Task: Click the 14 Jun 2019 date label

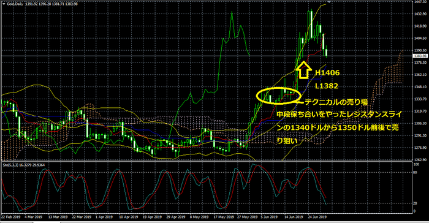Action: (294, 217)
